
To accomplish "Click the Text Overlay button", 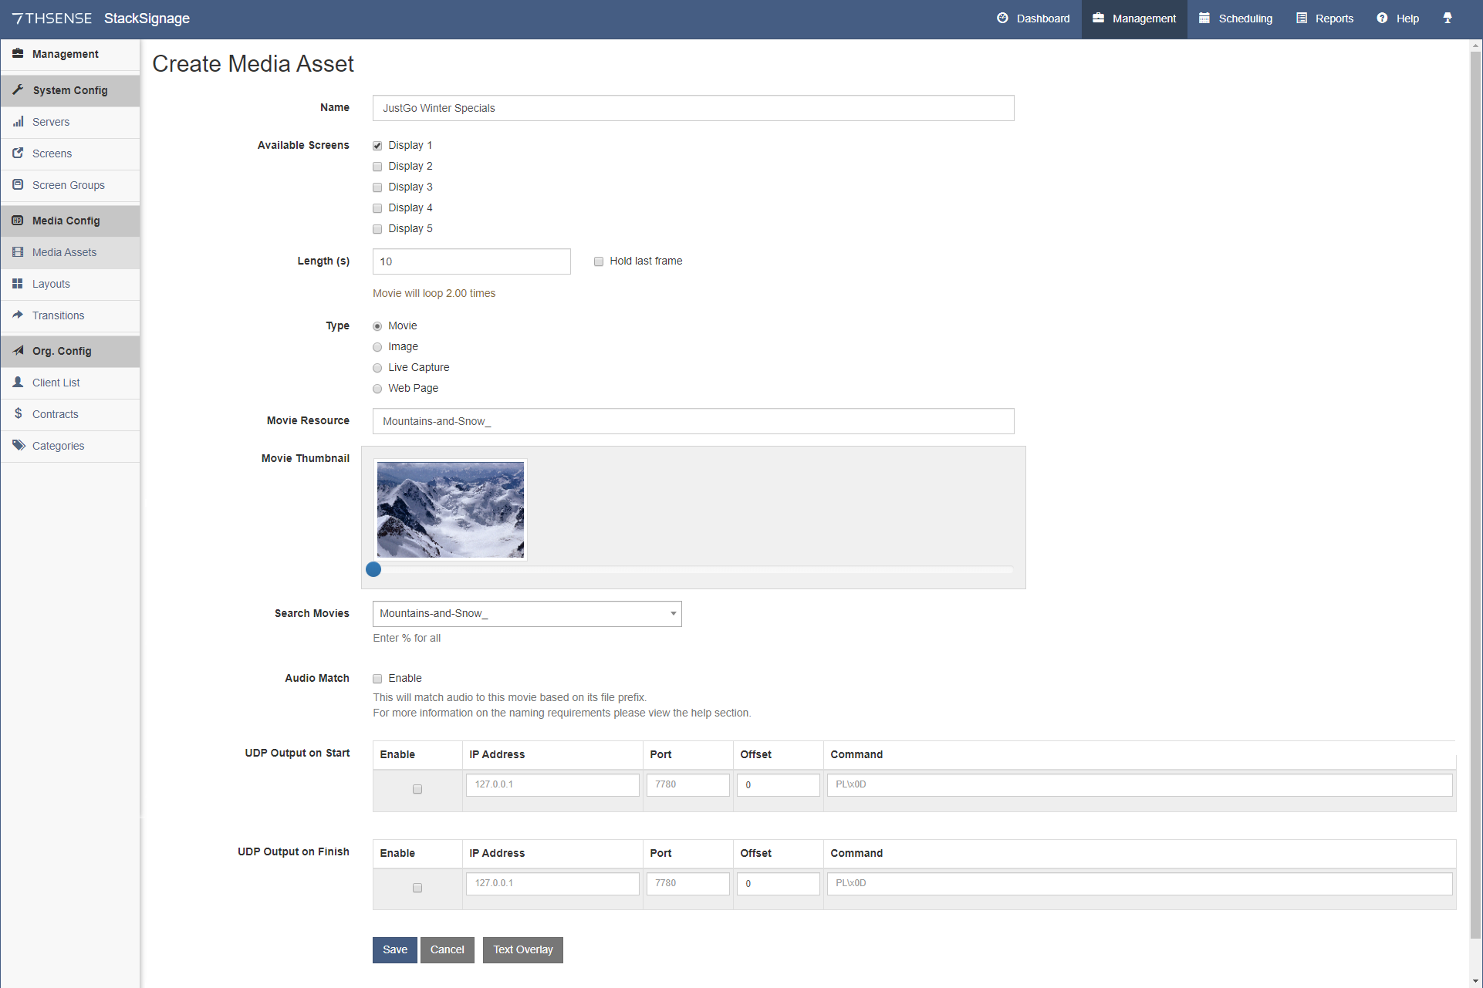I will click(523, 950).
